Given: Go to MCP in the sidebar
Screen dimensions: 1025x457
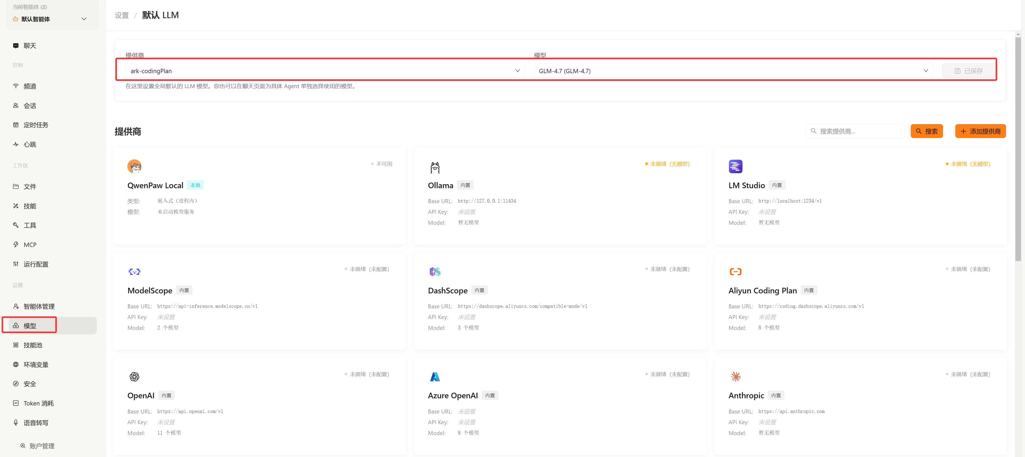Looking at the screenshot, I should coord(30,245).
